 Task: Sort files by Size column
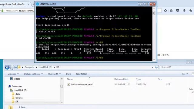[160, 79]
